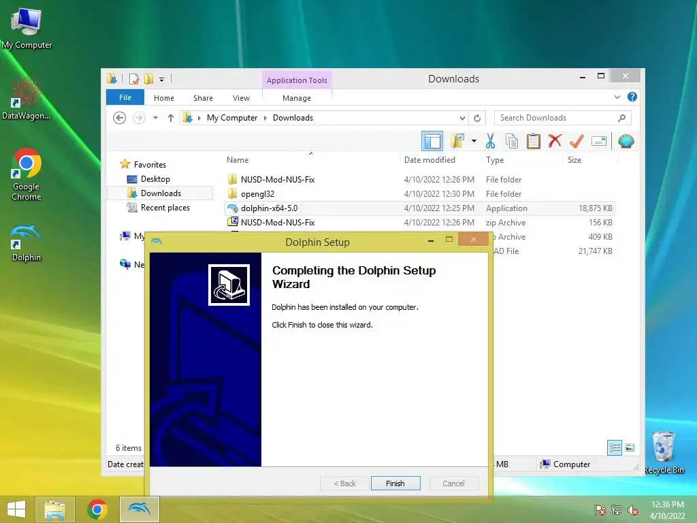
Task: Open the Manage ribbon tab
Action: tap(297, 98)
